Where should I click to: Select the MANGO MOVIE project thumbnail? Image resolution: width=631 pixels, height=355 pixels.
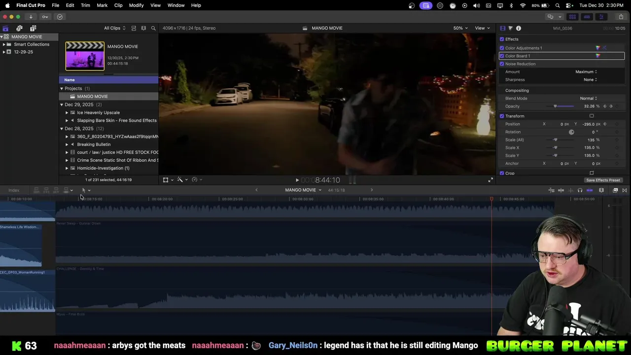tap(85, 56)
